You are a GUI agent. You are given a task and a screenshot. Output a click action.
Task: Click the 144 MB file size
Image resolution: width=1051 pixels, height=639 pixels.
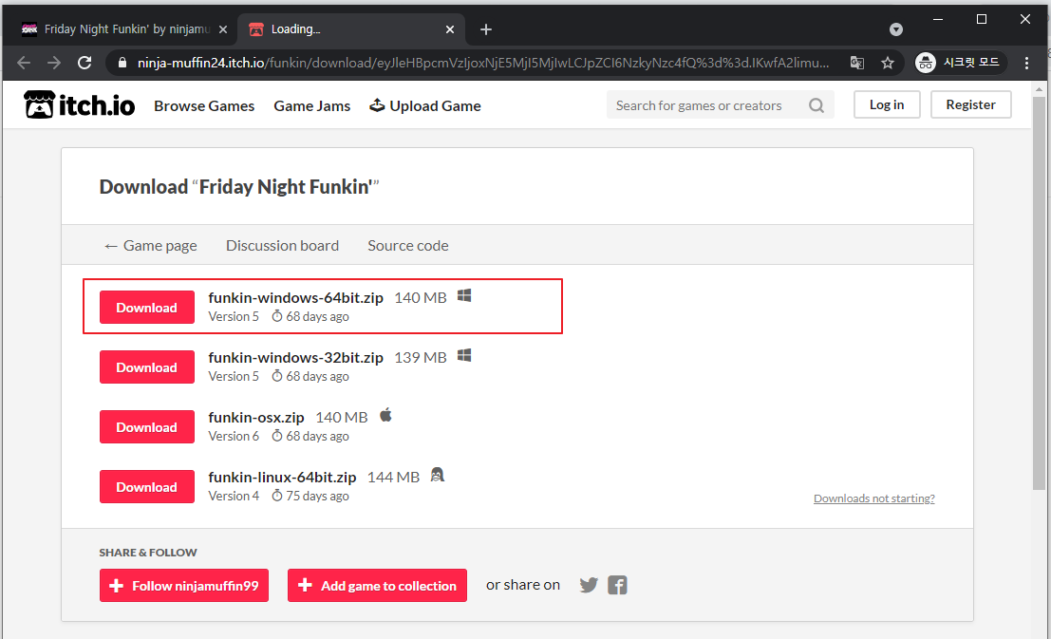click(393, 477)
